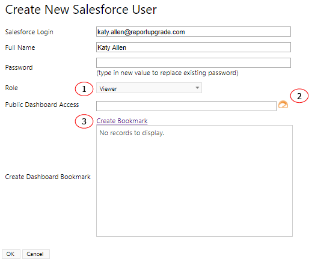The image size is (309, 265).
Task: Click the 'Salesforce Login' label
Action: (29, 32)
